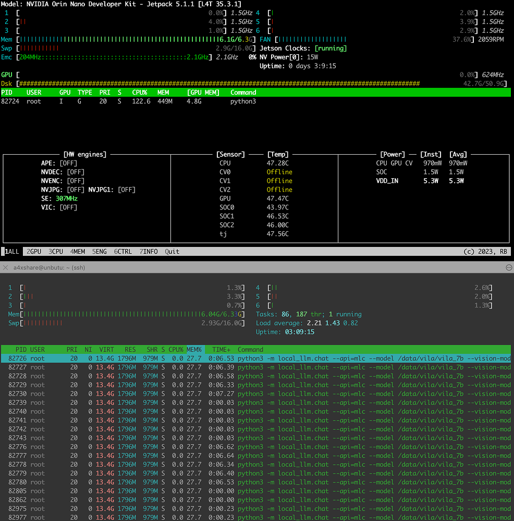Sort htop list by the RES column header
This screenshot has height=521, width=514.
pyautogui.click(x=130, y=350)
